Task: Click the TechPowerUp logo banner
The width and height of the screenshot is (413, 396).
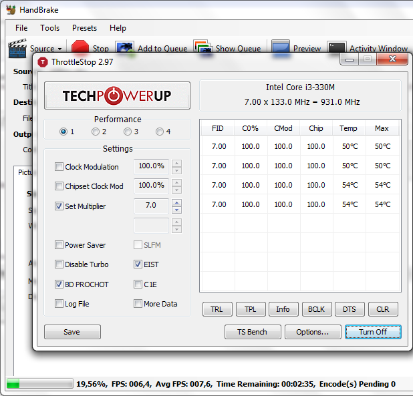Action: pos(117,95)
